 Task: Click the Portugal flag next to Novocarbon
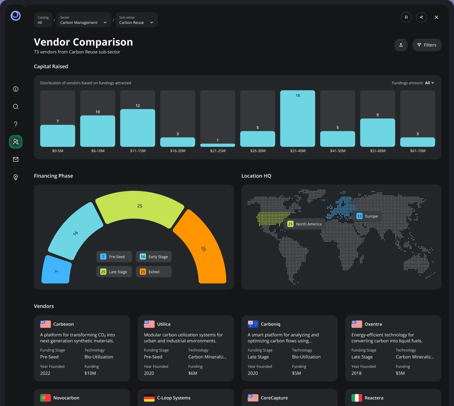pyautogui.click(x=46, y=398)
